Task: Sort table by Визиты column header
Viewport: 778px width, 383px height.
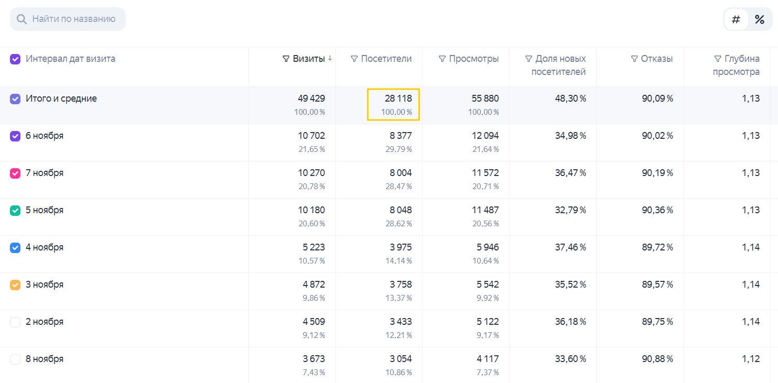Action: pos(309,59)
